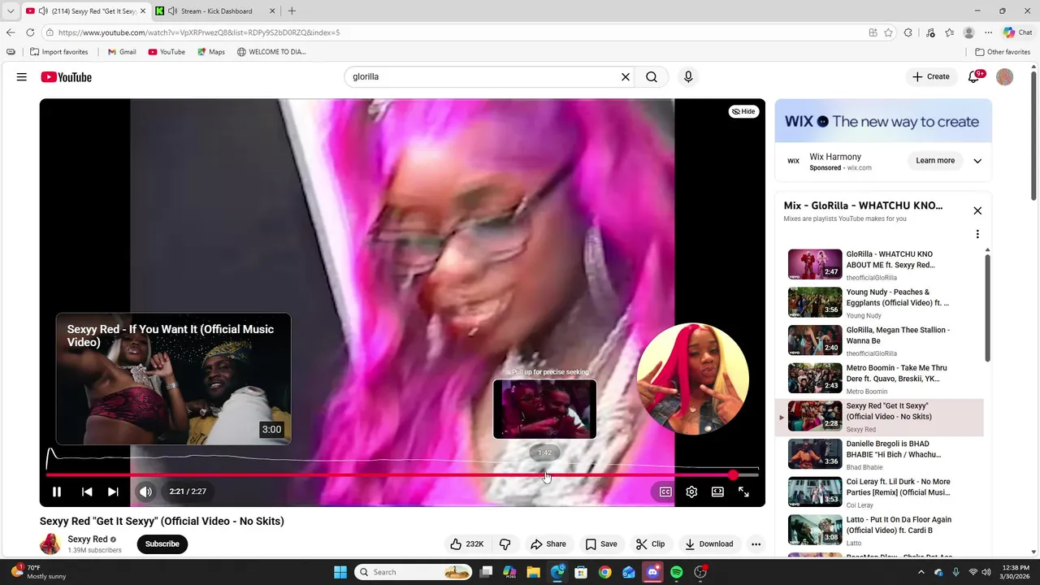The width and height of the screenshot is (1040, 585).
Task: Refresh the page
Action: coord(30,32)
